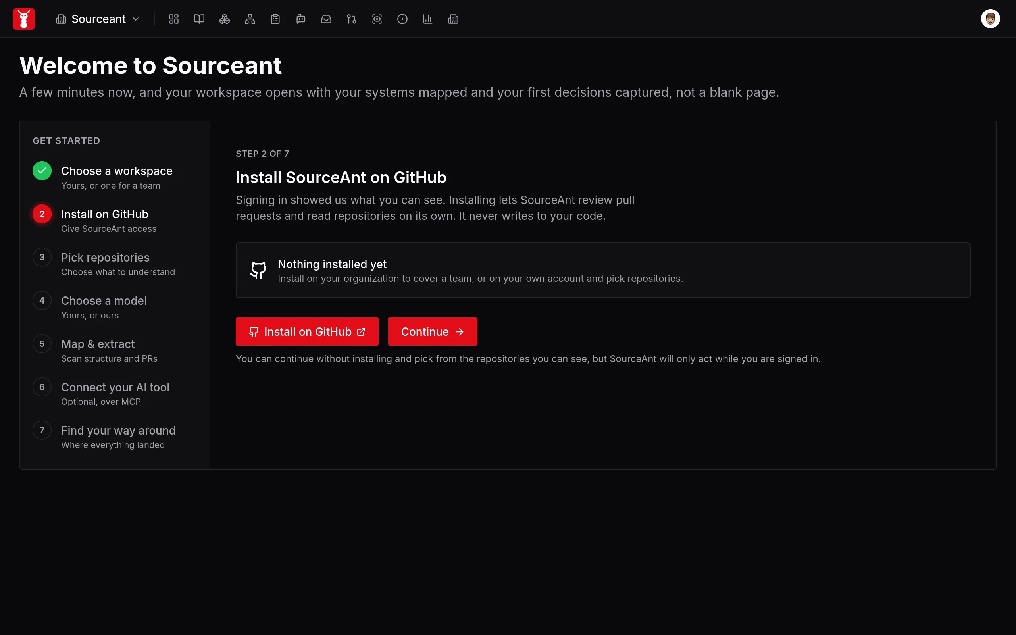Click the Optional, over MCP subtitle
Image resolution: width=1016 pixels, height=635 pixels.
click(x=101, y=402)
